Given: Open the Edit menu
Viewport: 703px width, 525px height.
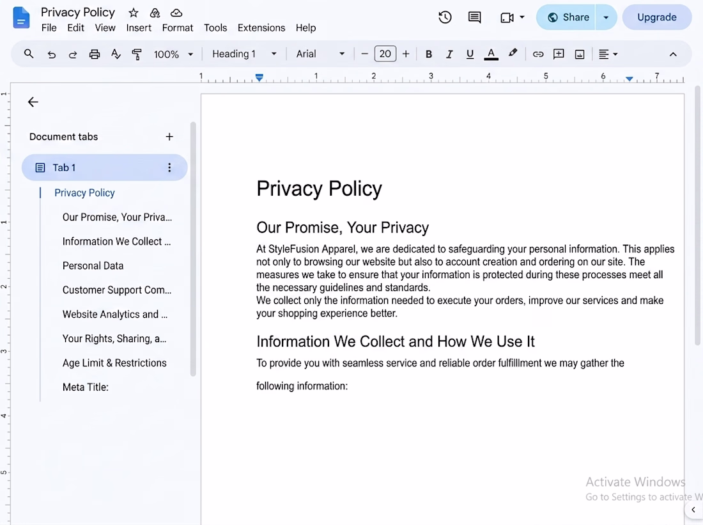Looking at the screenshot, I should 76,28.
